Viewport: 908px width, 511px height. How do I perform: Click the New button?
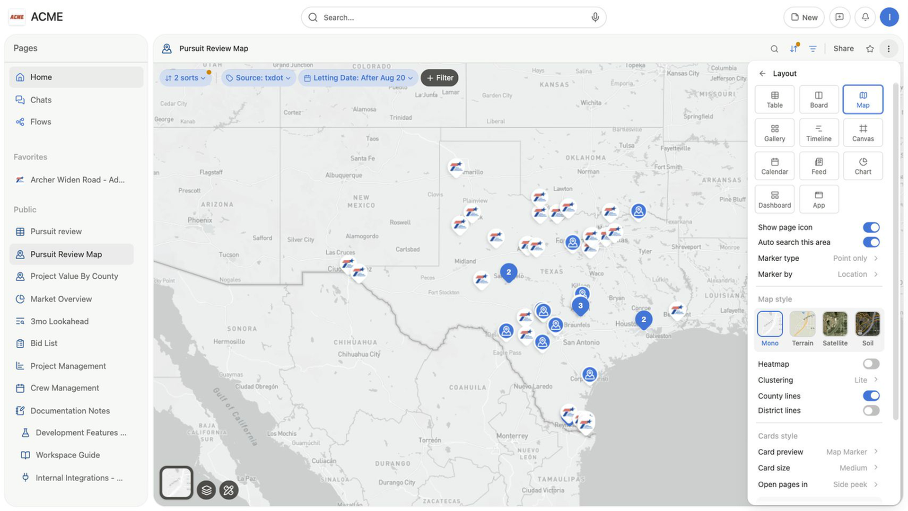coord(804,18)
